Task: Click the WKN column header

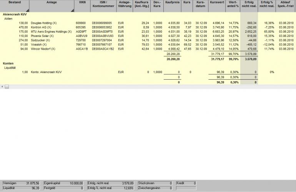Action: [82, 6]
